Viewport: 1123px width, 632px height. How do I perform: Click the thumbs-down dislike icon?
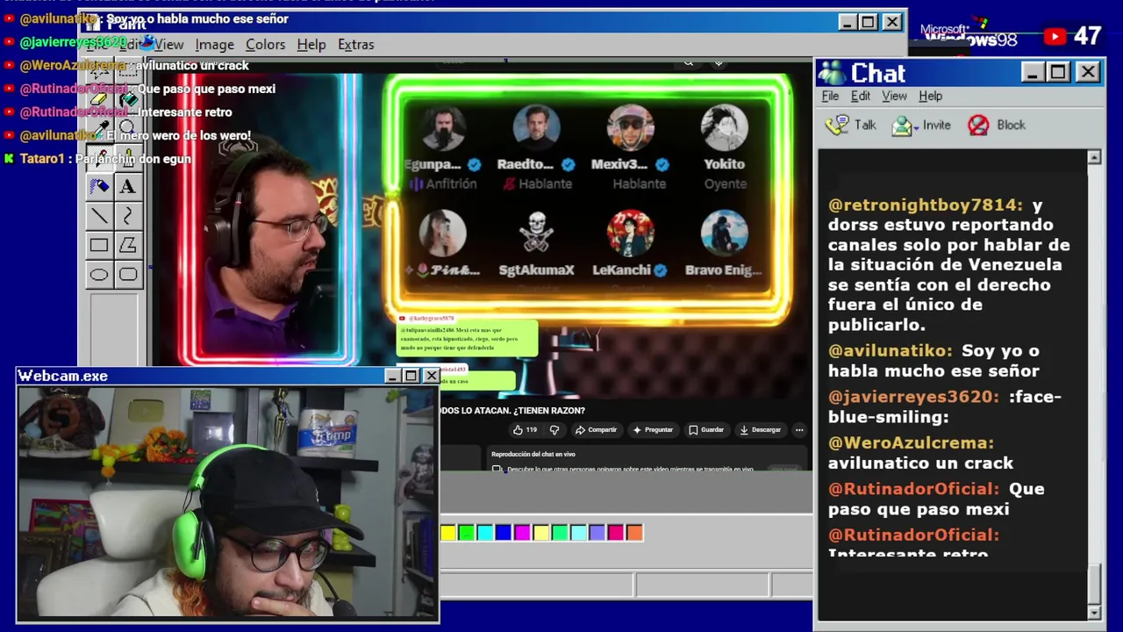coord(554,430)
